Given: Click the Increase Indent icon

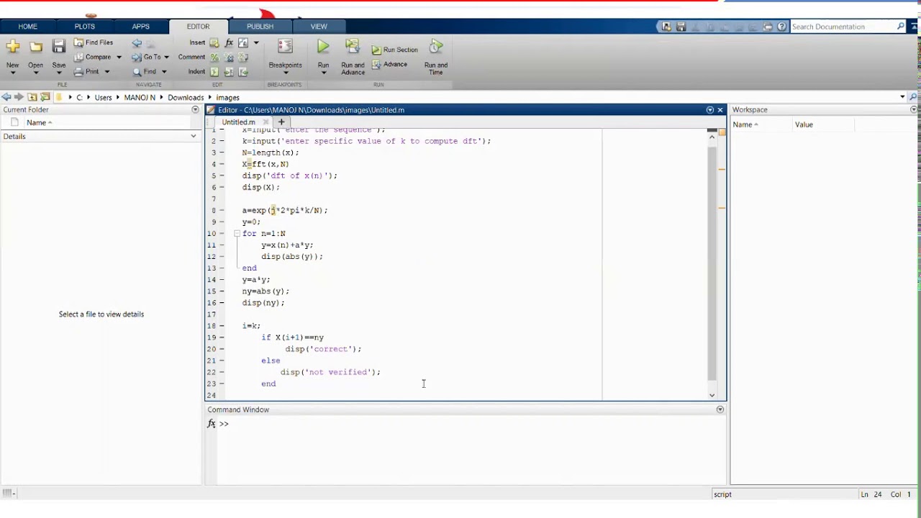Looking at the screenshot, I should click(x=229, y=71).
